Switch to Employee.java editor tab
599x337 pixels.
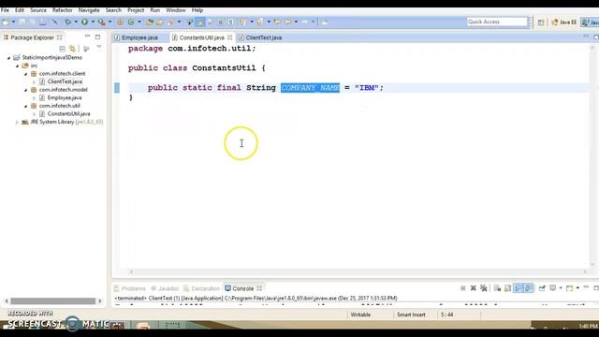[x=139, y=37]
